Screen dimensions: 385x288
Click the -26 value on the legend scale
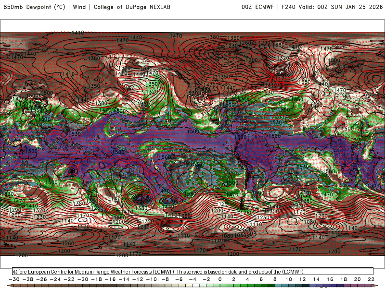[41, 279]
